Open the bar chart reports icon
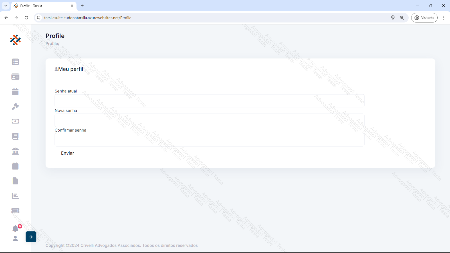 click(x=15, y=196)
